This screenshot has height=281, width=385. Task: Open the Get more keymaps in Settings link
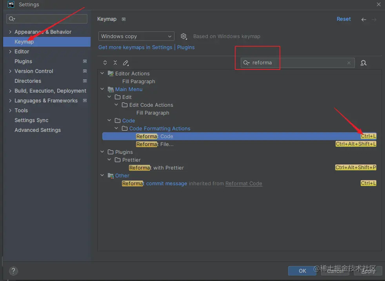point(135,47)
